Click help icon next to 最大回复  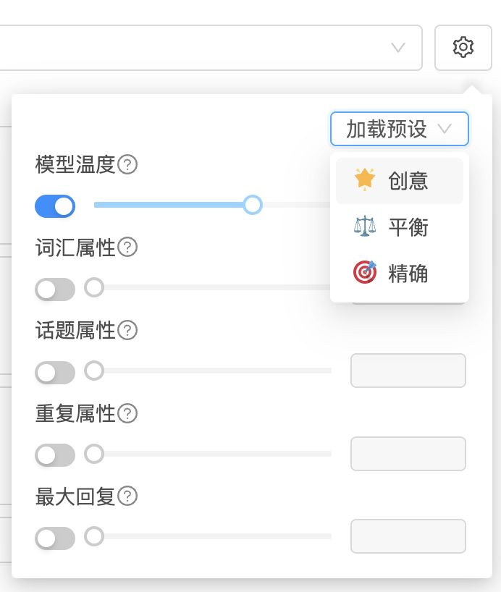pos(127,496)
